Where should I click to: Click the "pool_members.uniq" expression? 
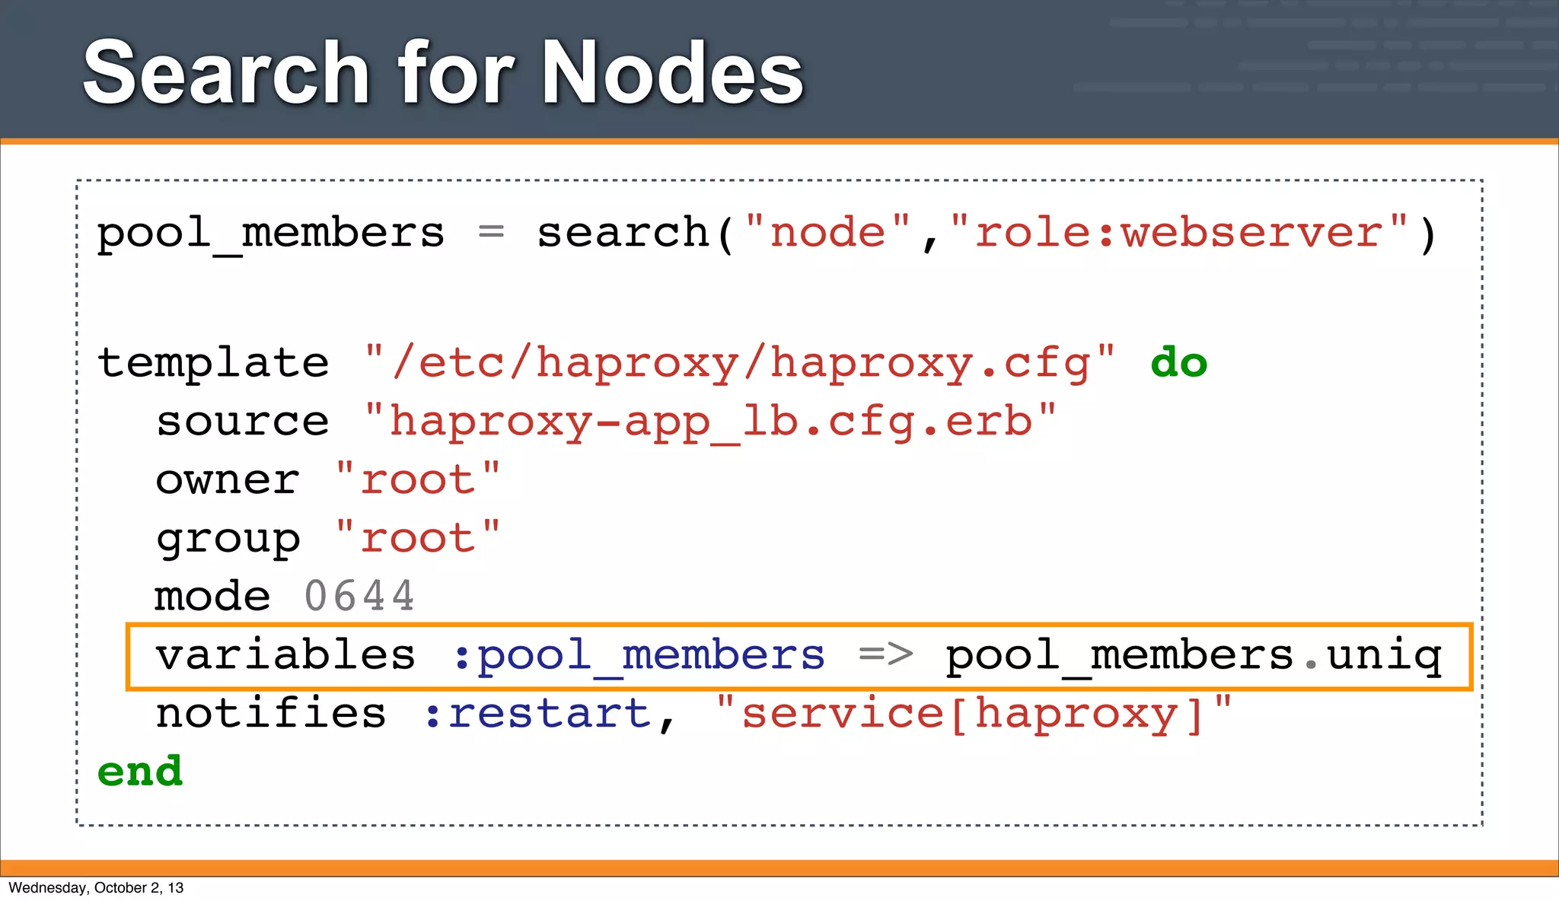click(x=1194, y=656)
